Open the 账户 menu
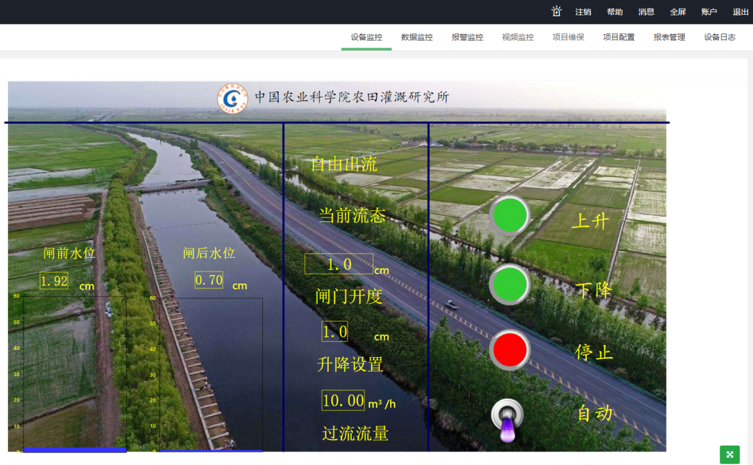Viewport: 753px width, 465px height. 709,12
